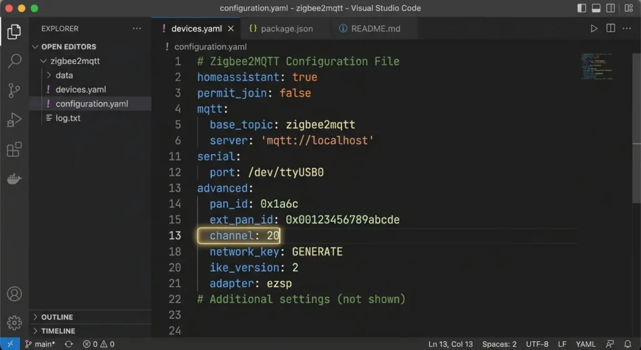Viewport: 641px width, 350px height.
Task: Switch to the devices.yaml tab
Action: pyautogui.click(x=196, y=29)
